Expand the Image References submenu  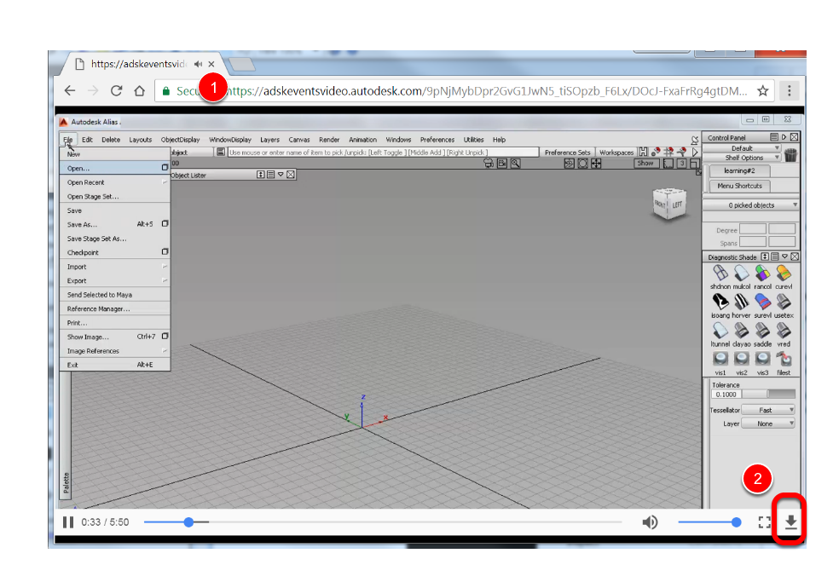(115, 351)
